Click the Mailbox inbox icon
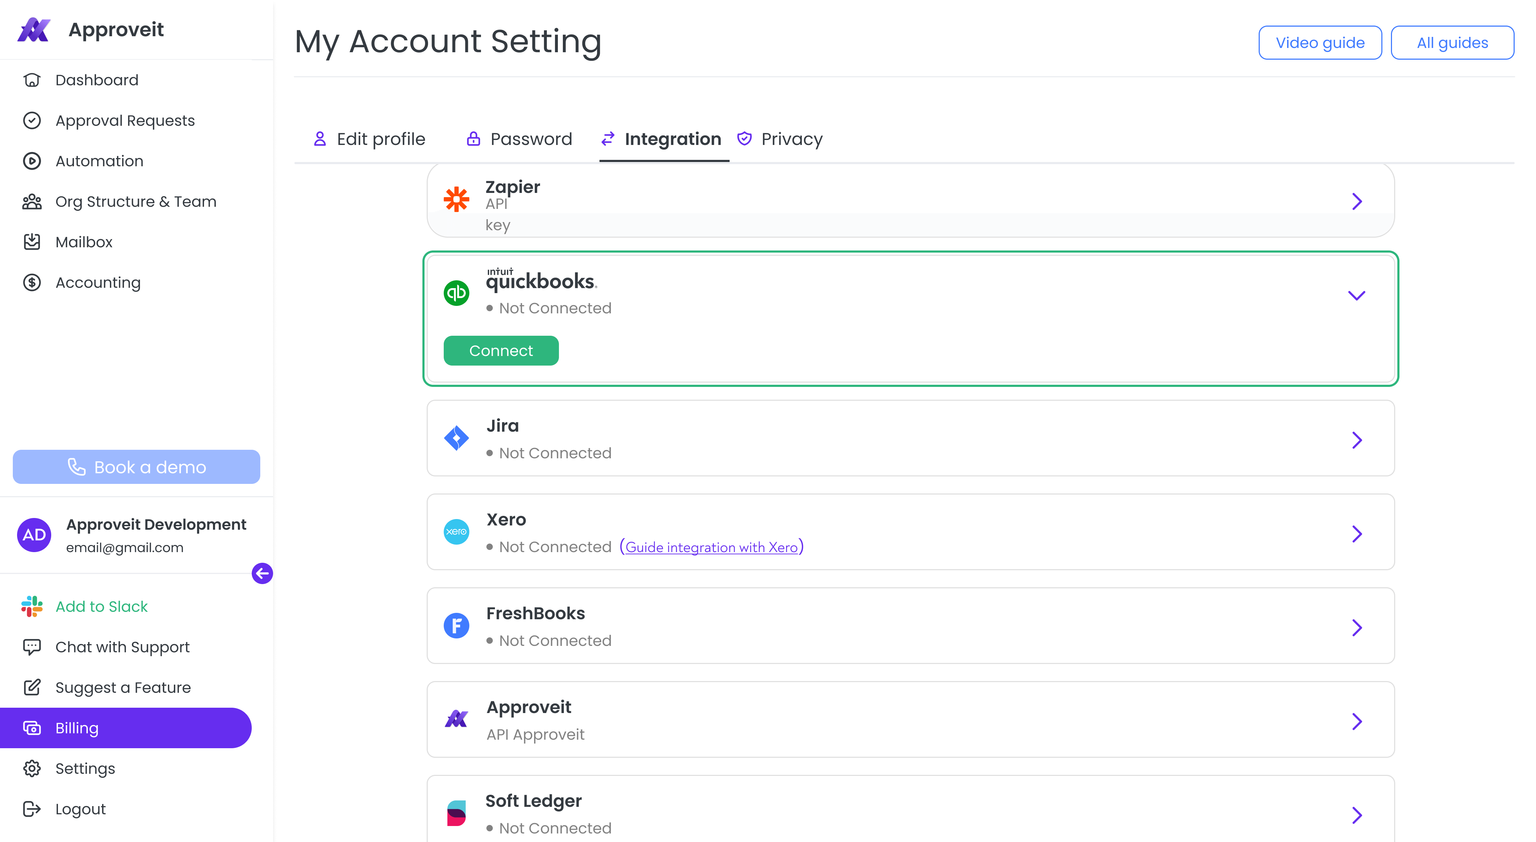1536x842 pixels. 32,242
